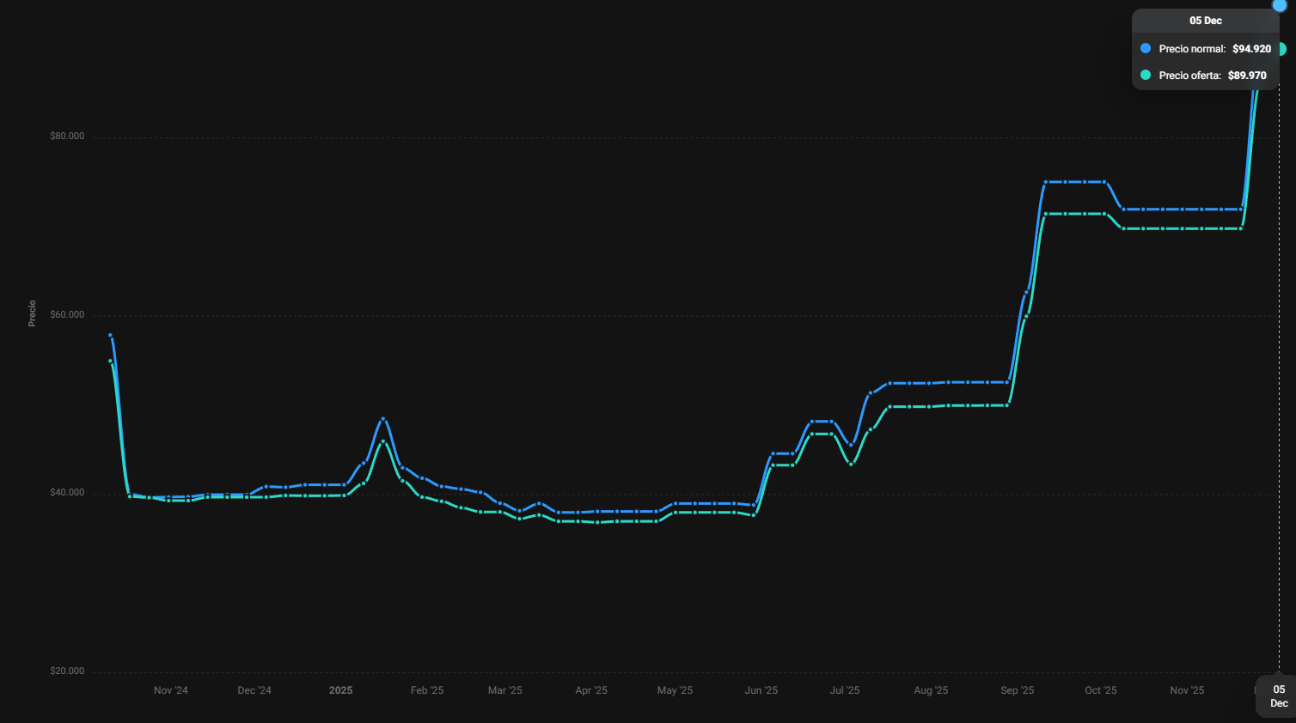The image size is (1296, 723).
Task: Select the Feb '25 x-axis label
Action: [427, 690]
